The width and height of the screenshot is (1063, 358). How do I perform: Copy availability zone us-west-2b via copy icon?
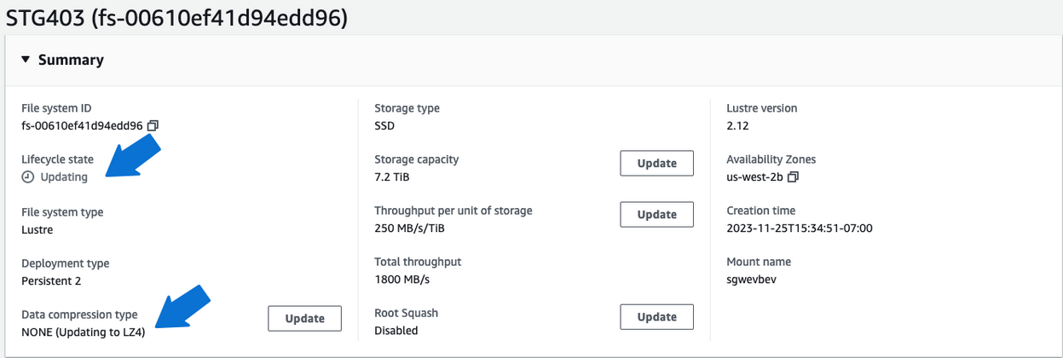point(793,177)
